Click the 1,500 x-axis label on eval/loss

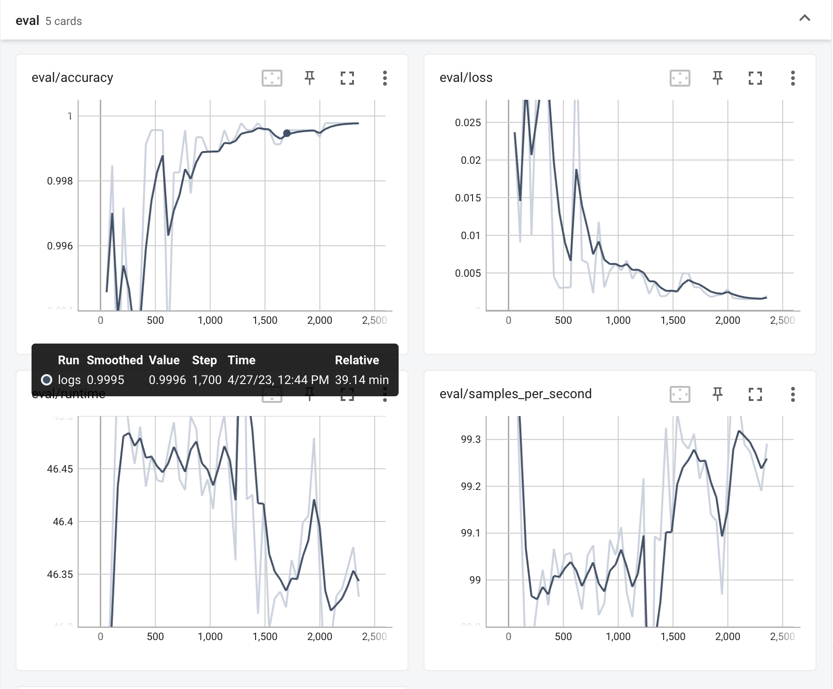(673, 320)
